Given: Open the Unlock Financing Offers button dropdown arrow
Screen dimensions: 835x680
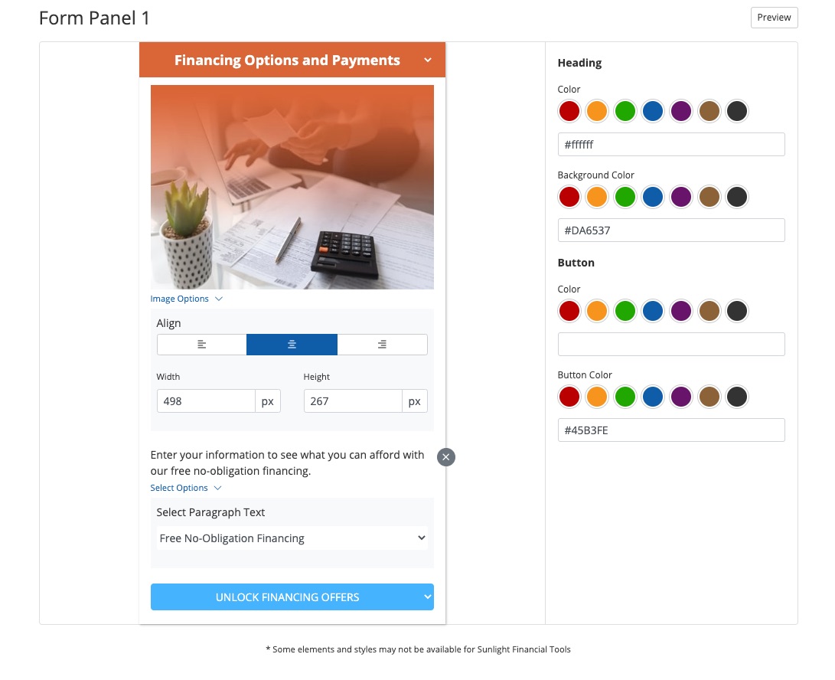Looking at the screenshot, I should (x=426, y=597).
